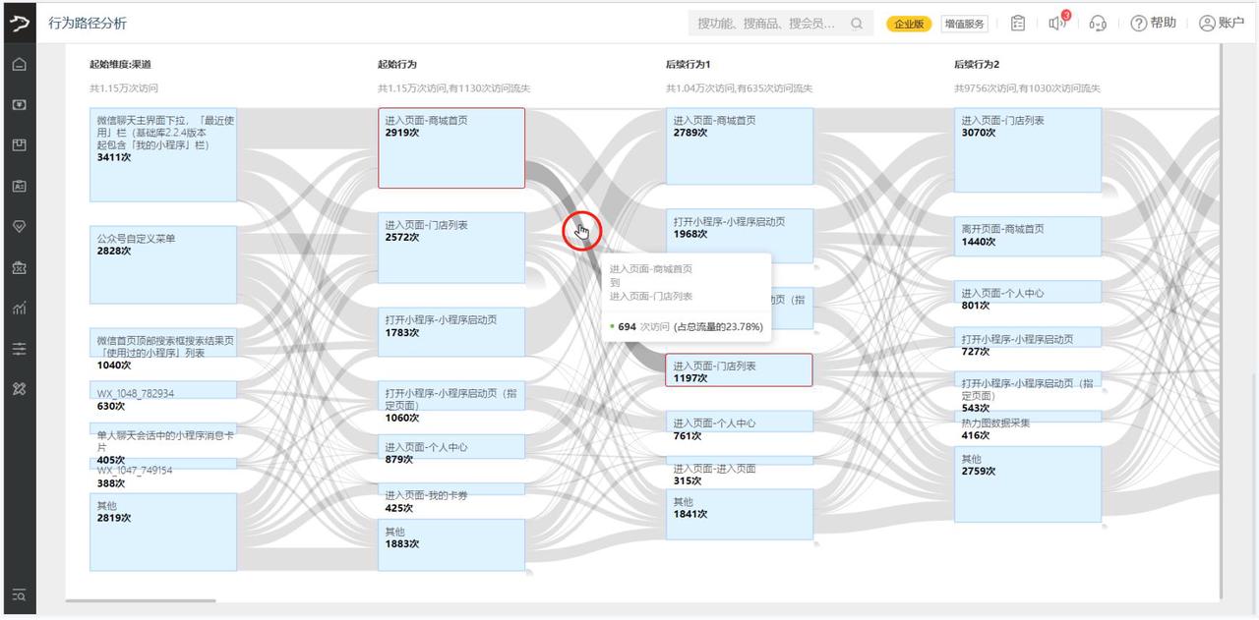Screen dimensions: 1259x620
Task: Select the 进入页面-门店列表 3070次 node
Action: tap(1028, 149)
